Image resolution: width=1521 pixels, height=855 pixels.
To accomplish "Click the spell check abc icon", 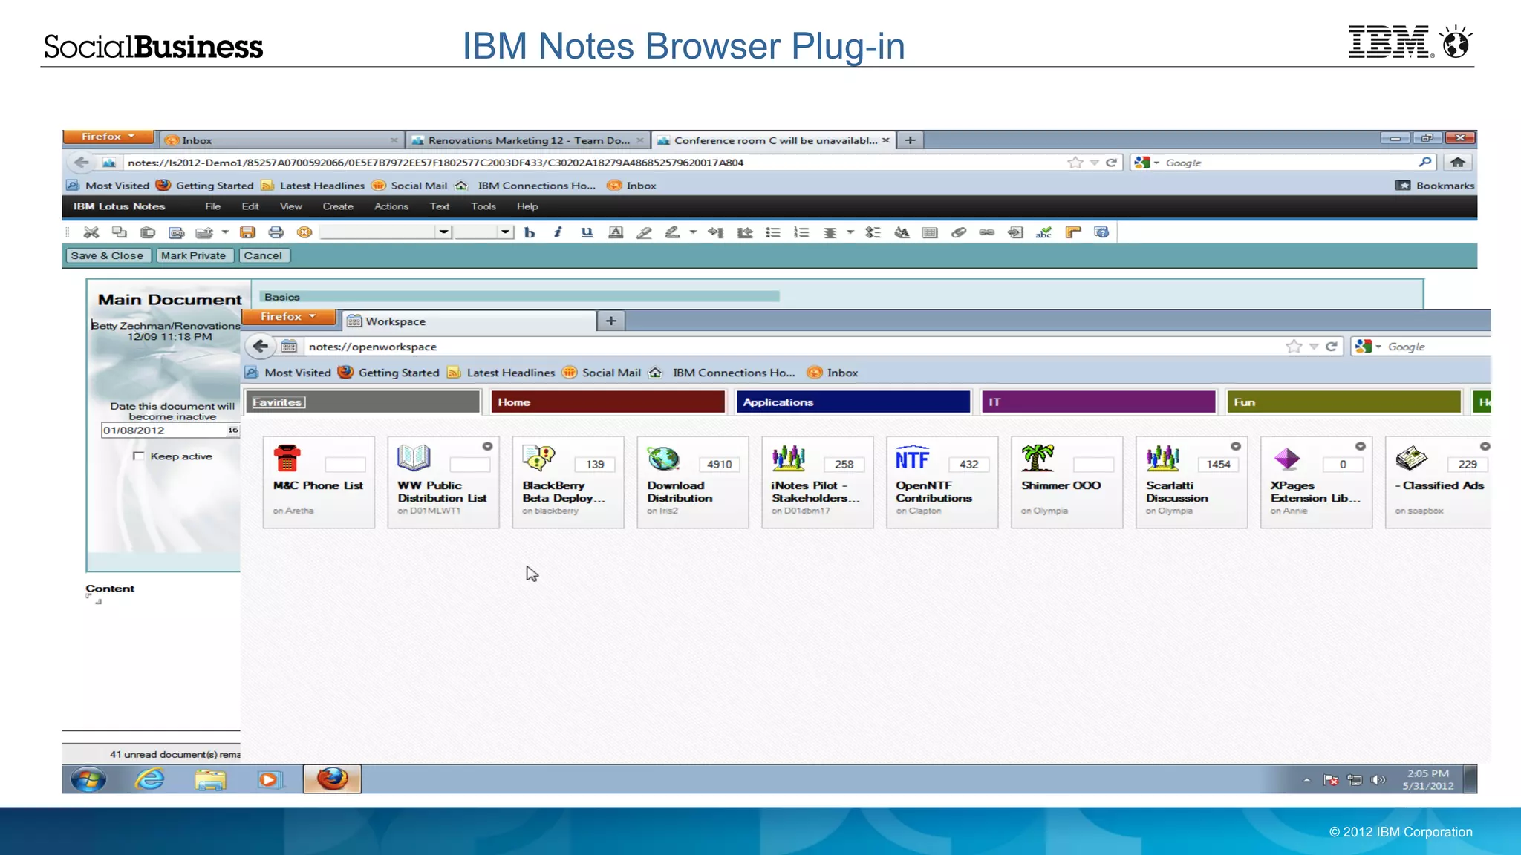I will (x=1044, y=233).
